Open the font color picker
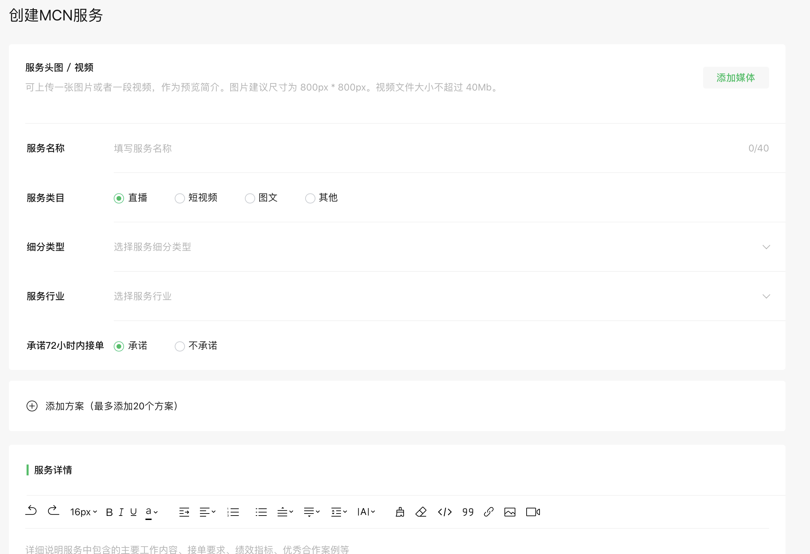This screenshot has width=810, height=554. 151,512
